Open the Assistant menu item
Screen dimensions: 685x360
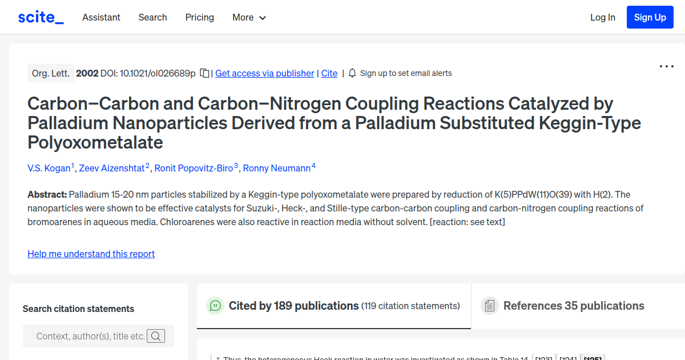click(x=101, y=17)
